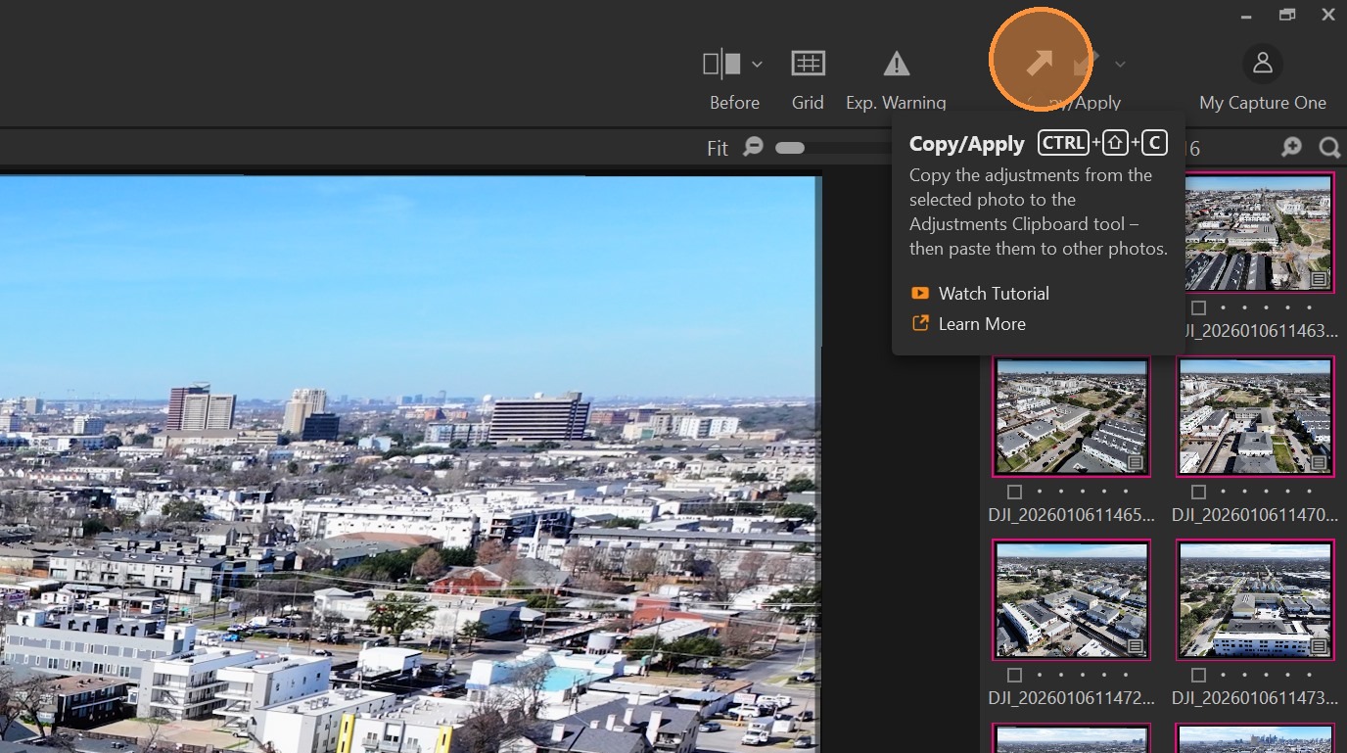Screen dimensions: 1347x753
Task: Open the Before view options chevron
Action: [757, 65]
